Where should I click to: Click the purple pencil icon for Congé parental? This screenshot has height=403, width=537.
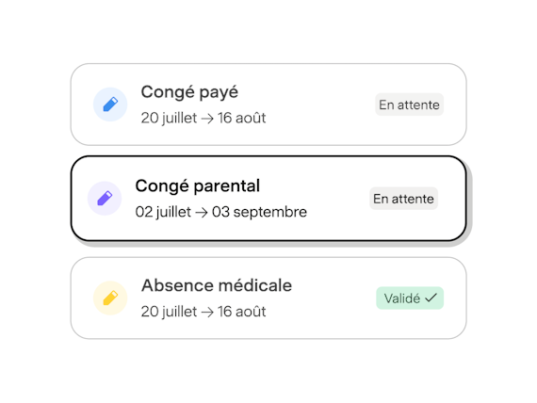click(x=105, y=199)
